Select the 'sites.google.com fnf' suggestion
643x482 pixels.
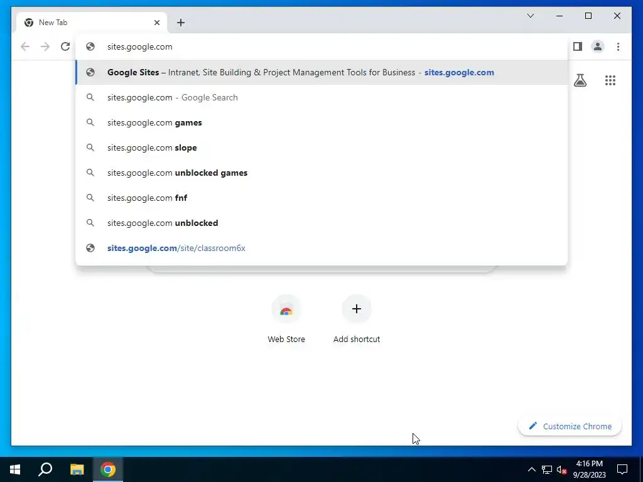(321, 198)
